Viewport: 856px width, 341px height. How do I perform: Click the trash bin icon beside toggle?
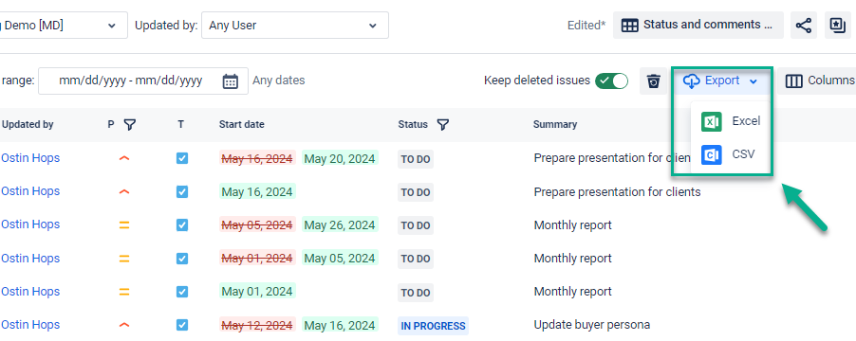pyautogui.click(x=654, y=81)
